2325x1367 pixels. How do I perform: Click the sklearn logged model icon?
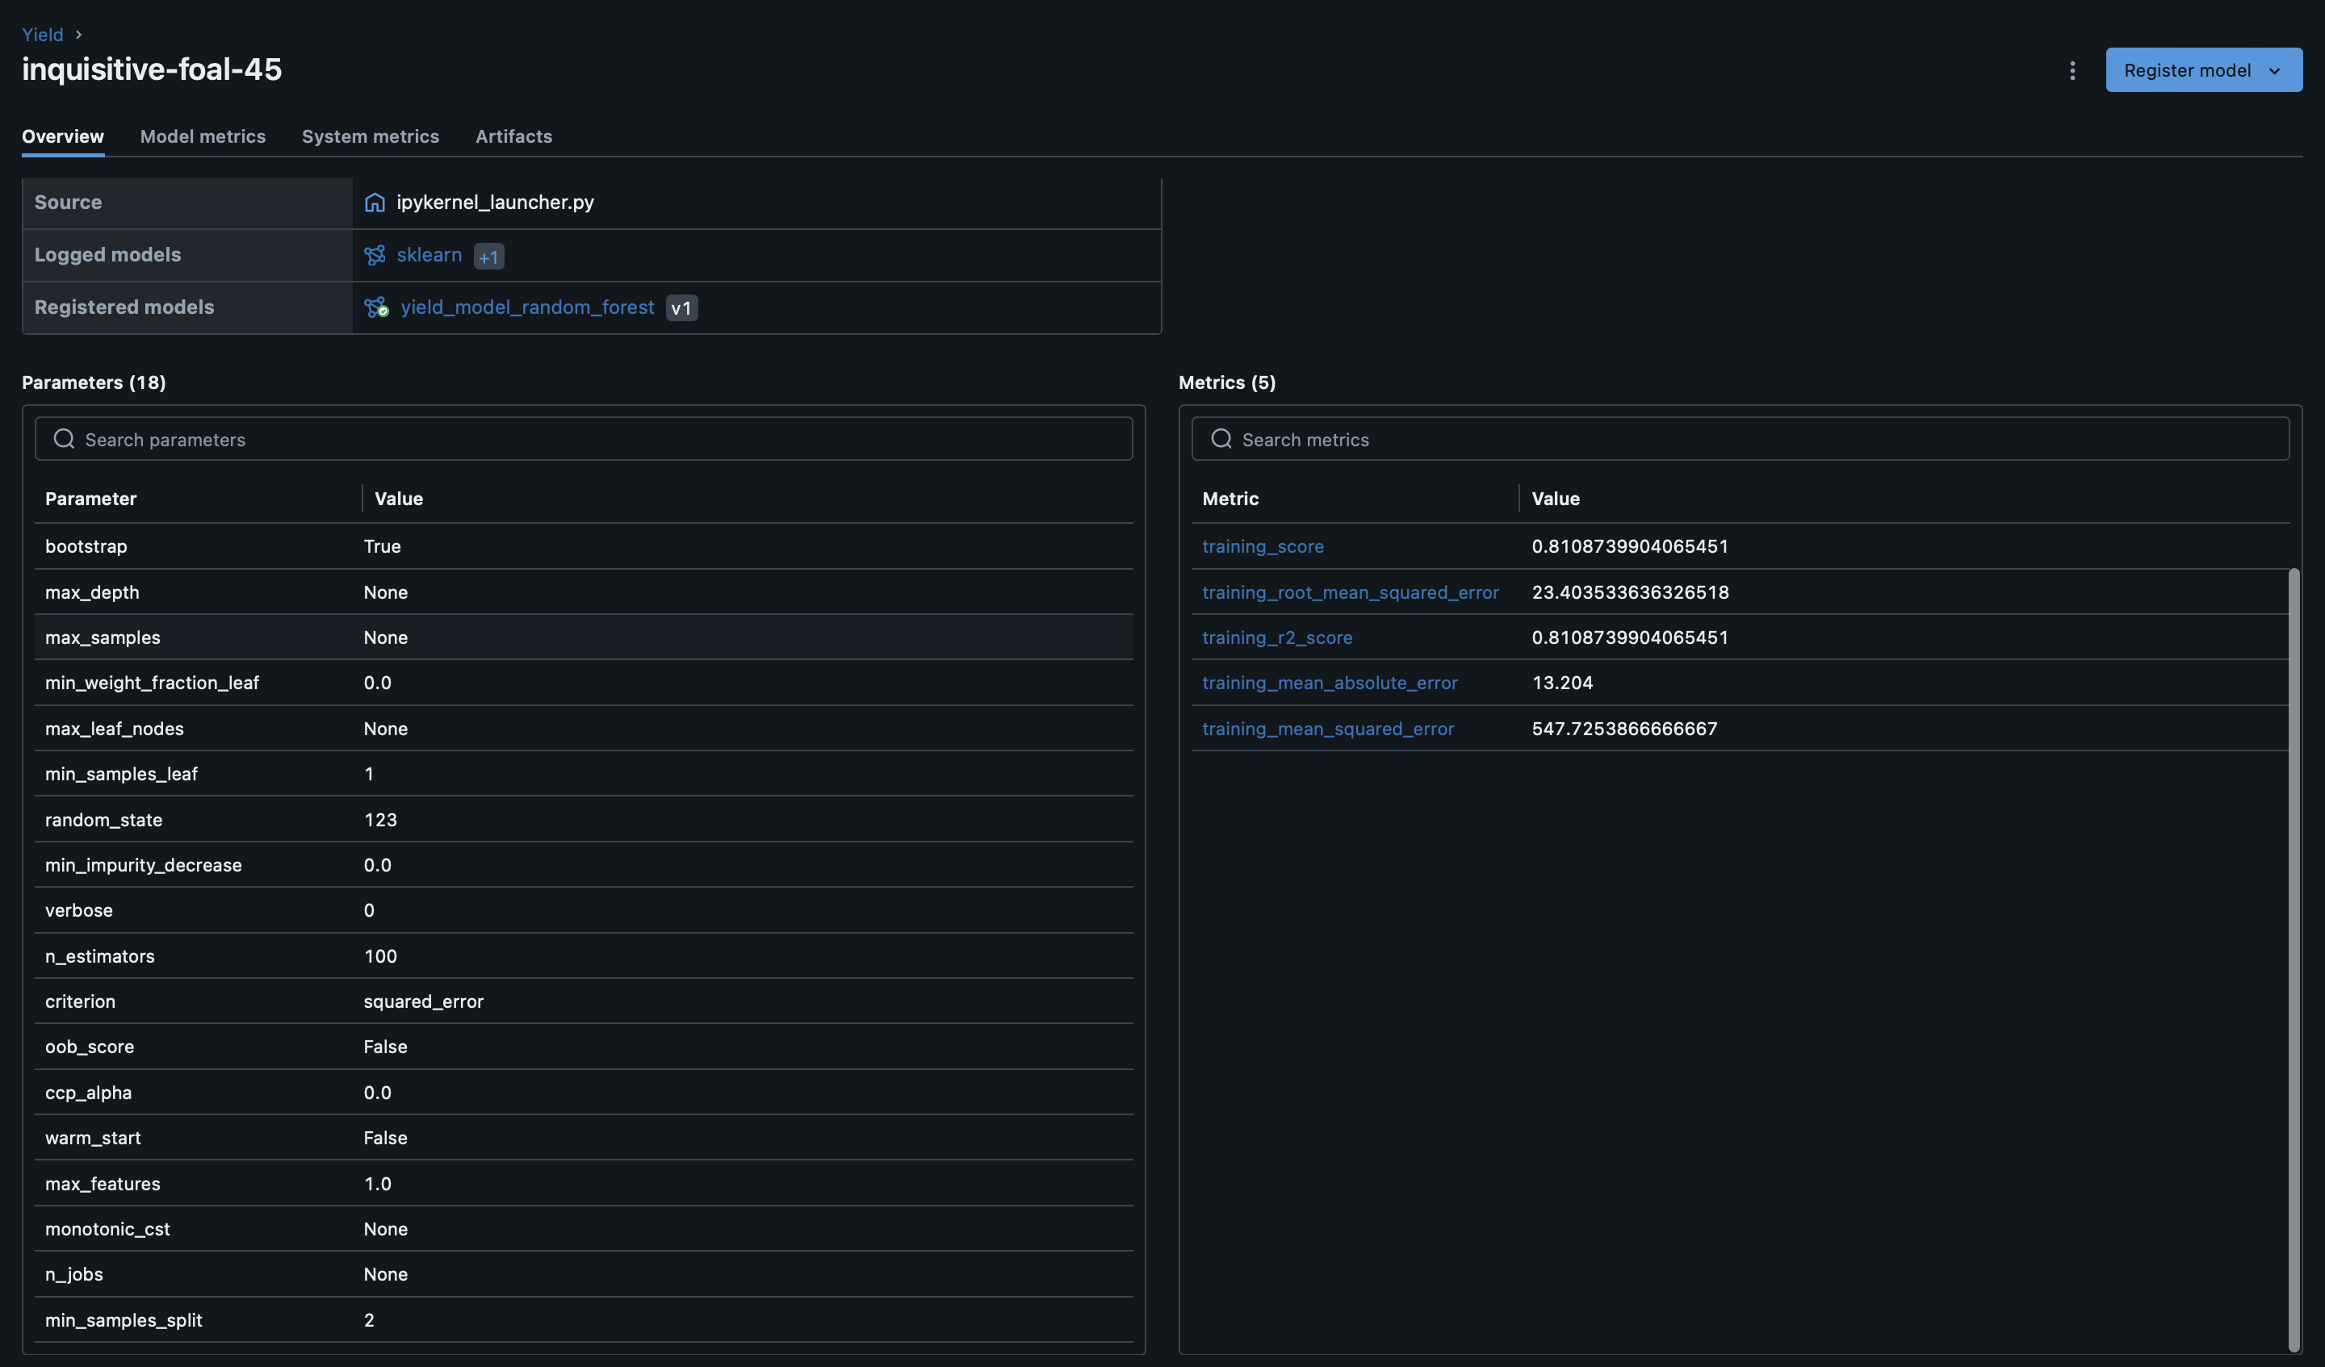(375, 256)
